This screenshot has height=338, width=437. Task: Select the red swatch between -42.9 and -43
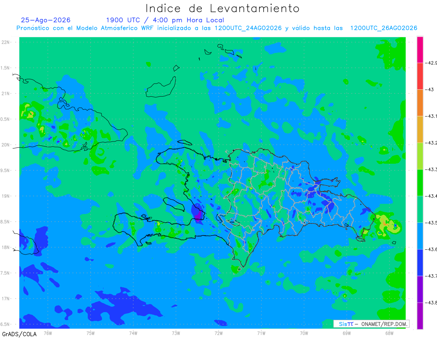(x=420, y=76)
